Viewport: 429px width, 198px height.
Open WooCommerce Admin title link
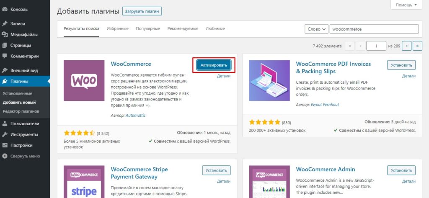click(x=325, y=169)
